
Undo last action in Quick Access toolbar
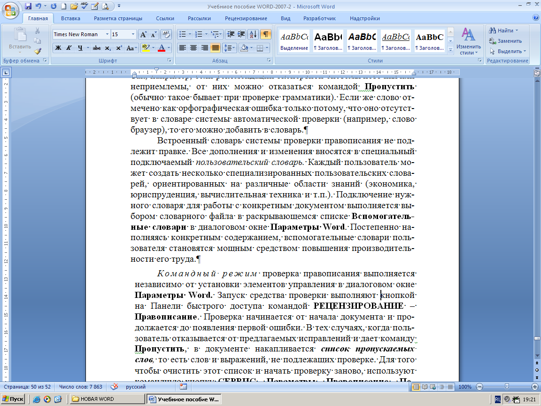(x=38, y=6)
